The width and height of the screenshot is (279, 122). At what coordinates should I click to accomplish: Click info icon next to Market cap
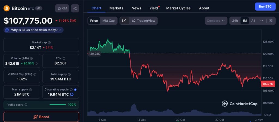point(50,42)
